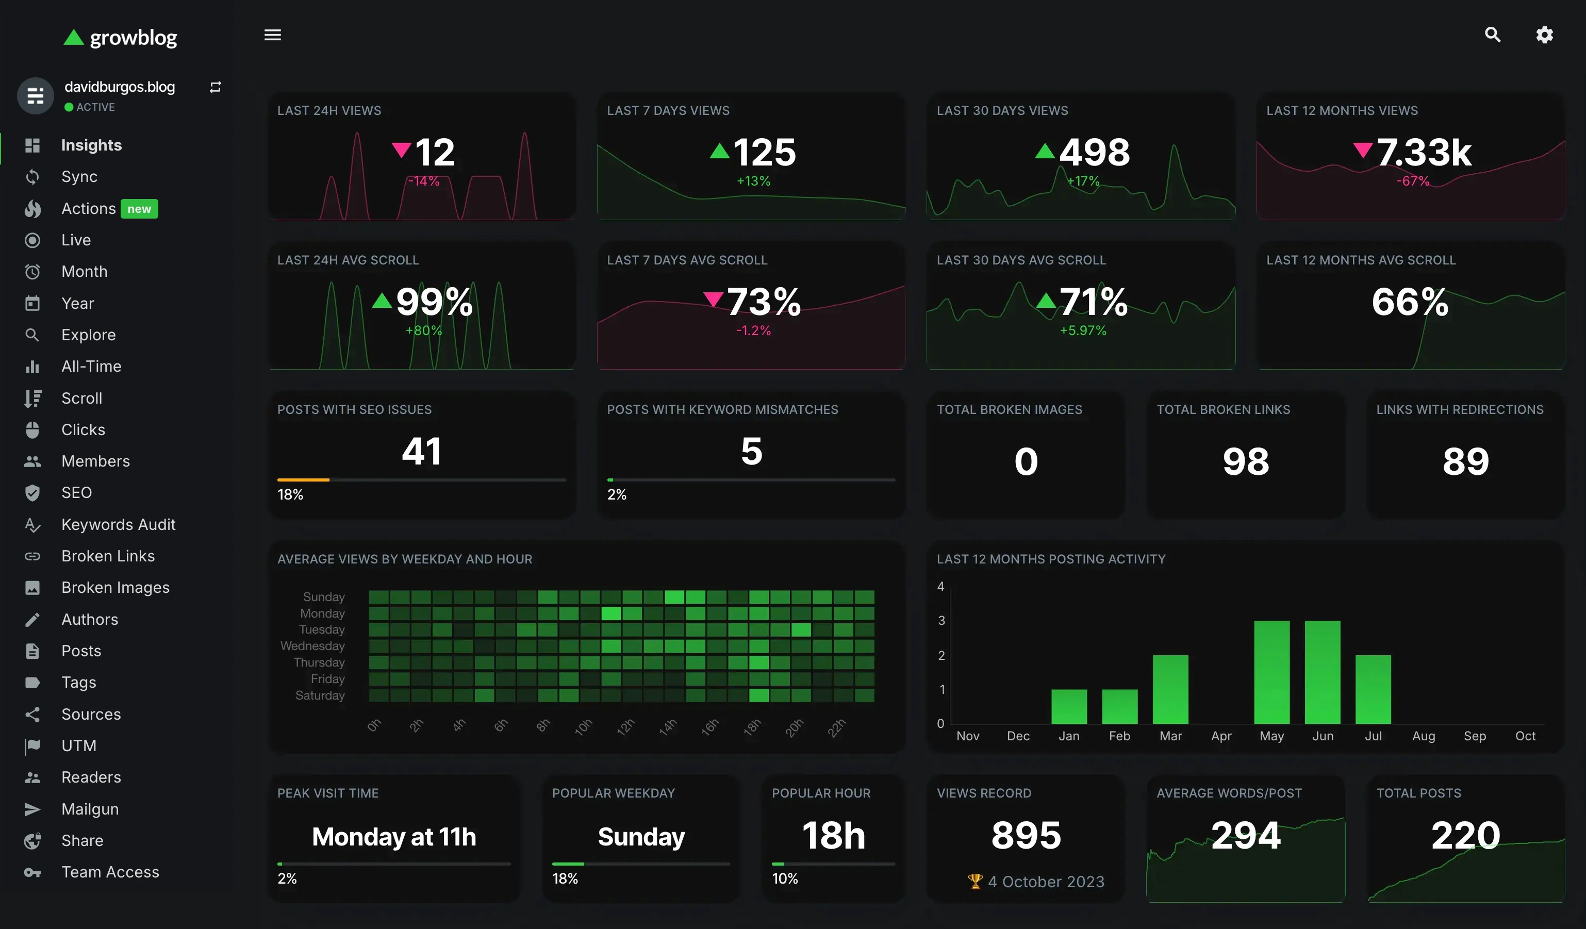Click the Tags label icon

32,683
